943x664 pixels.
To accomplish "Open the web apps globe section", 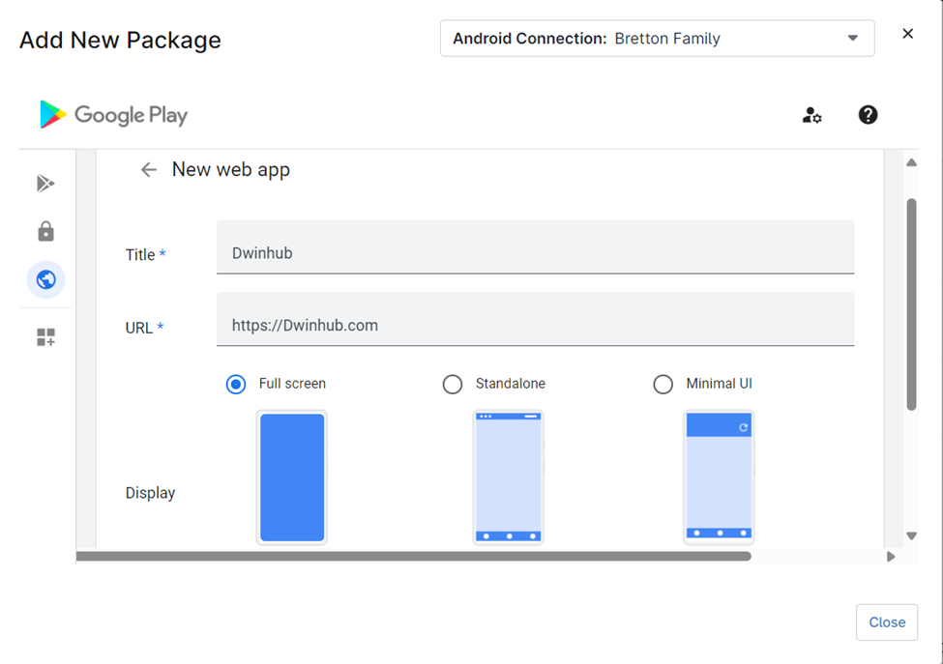I will coord(45,279).
